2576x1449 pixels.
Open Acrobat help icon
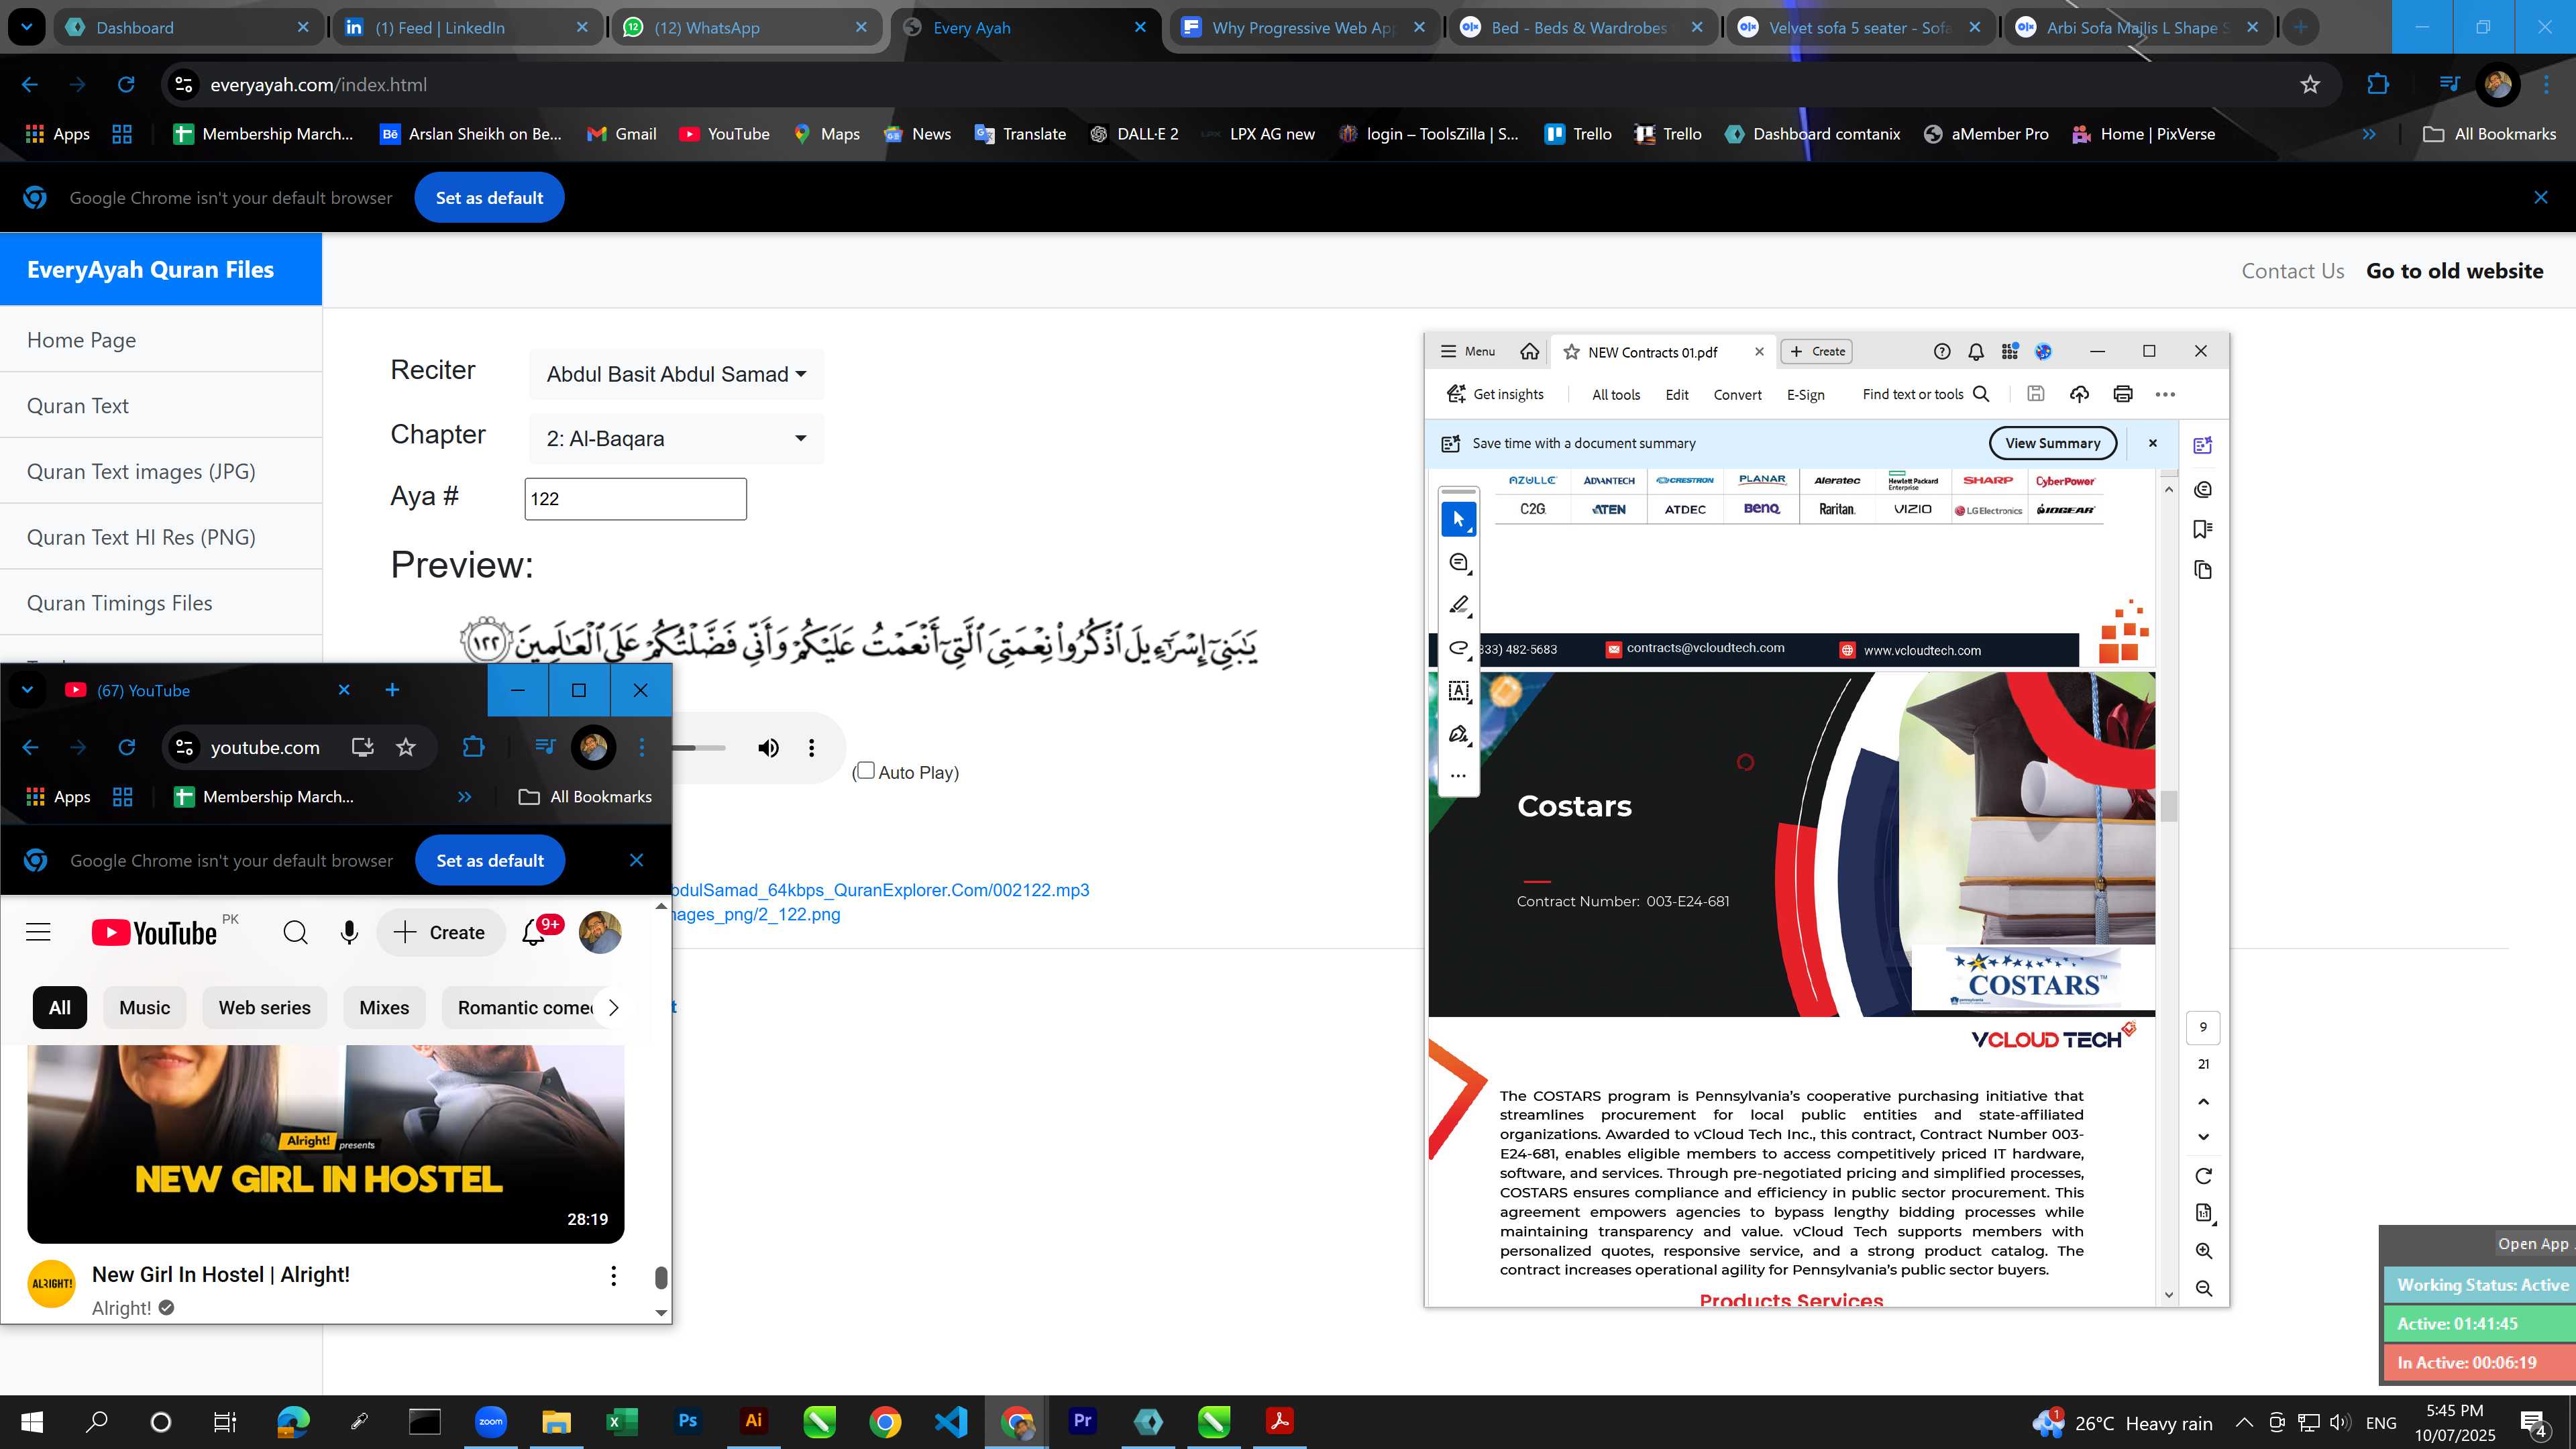(x=1941, y=351)
